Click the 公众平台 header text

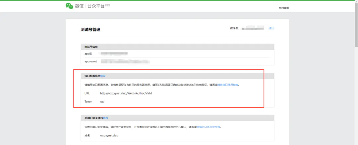pyautogui.click(x=96, y=6)
